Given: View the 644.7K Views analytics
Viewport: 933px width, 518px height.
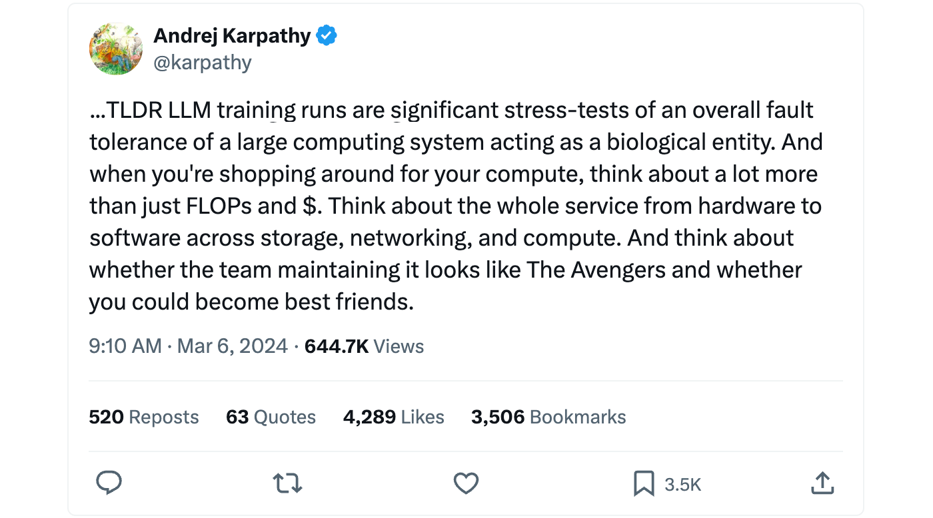Looking at the screenshot, I should tap(364, 346).
